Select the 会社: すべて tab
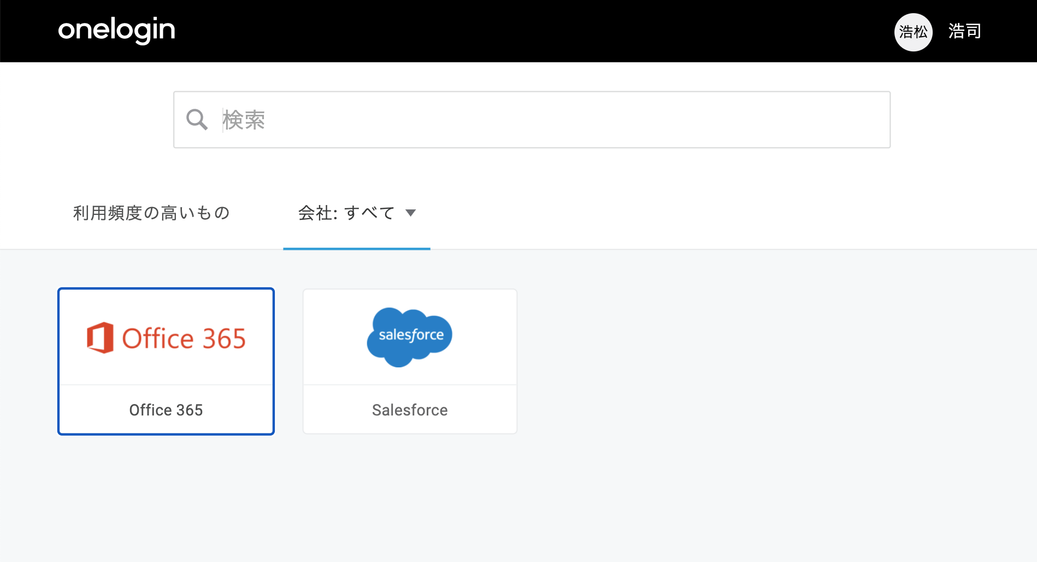Image resolution: width=1037 pixels, height=562 pixels. 357,213
